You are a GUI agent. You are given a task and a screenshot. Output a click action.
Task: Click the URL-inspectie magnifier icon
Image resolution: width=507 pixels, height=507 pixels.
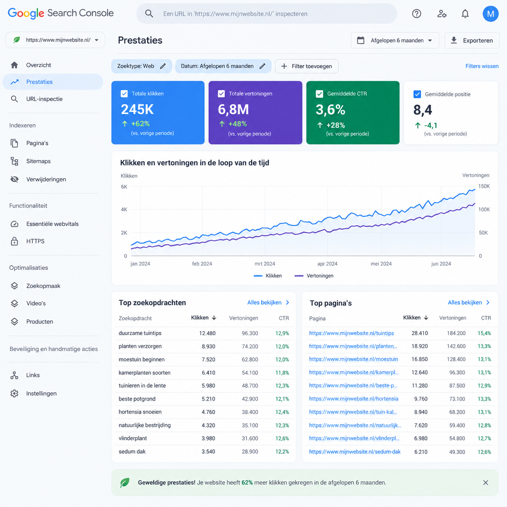(x=15, y=99)
